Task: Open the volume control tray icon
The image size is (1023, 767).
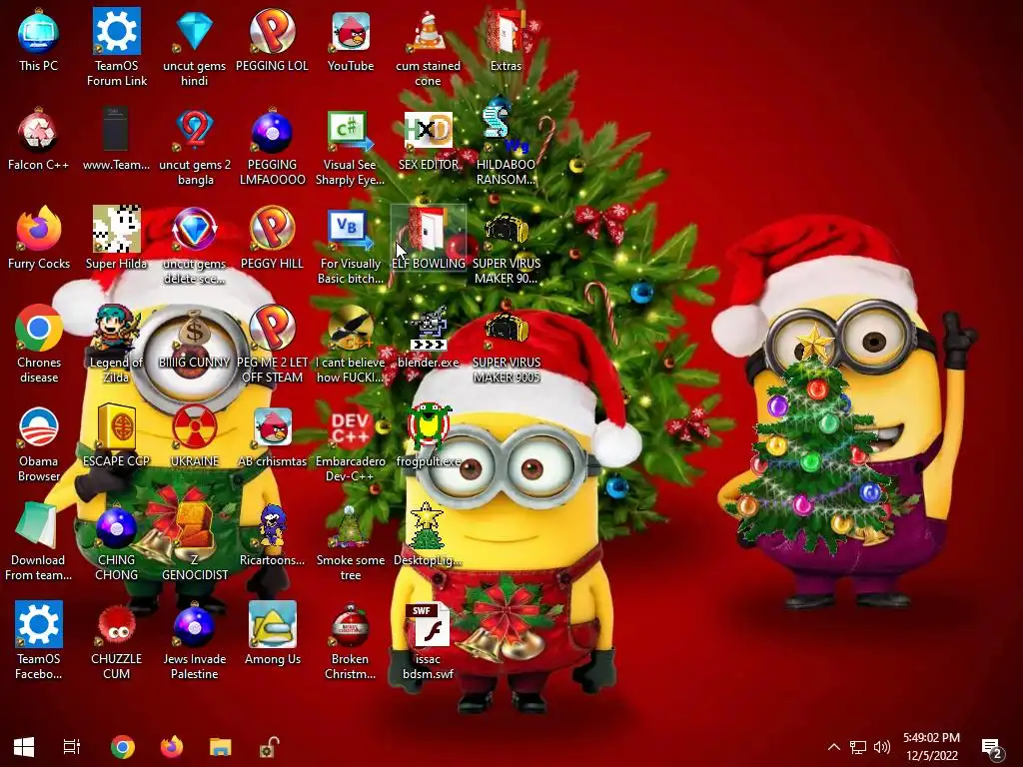Action: pos(882,747)
